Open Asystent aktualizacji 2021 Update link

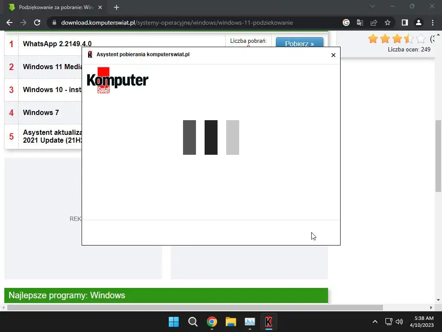pos(52,136)
